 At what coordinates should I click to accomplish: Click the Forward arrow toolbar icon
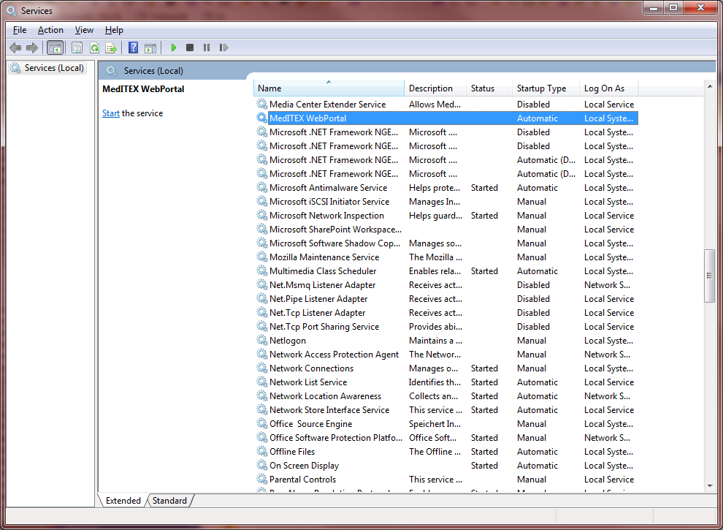[x=32, y=48]
